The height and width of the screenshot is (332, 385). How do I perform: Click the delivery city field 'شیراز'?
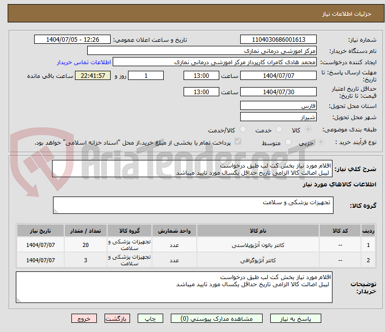278,117
